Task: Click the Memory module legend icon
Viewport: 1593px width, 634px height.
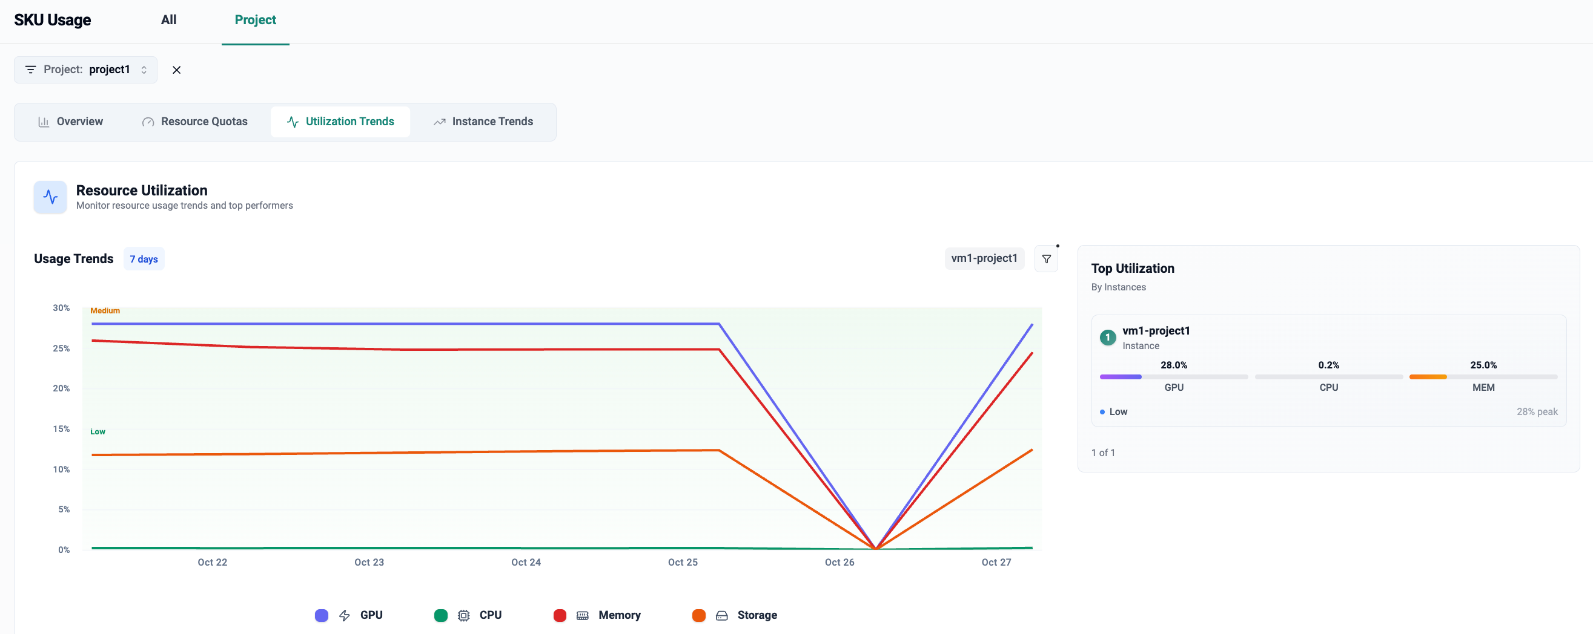Action: [x=582, y=615]
